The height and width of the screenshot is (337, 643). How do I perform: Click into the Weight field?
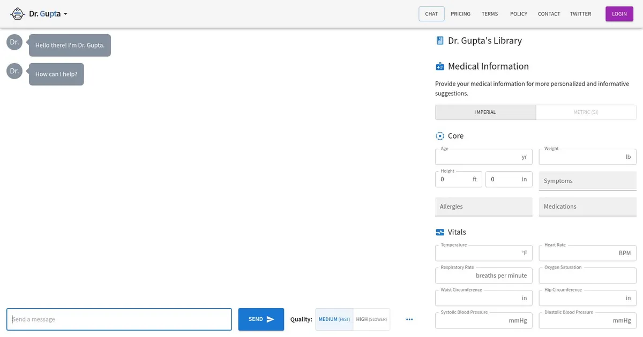(587, 157)
